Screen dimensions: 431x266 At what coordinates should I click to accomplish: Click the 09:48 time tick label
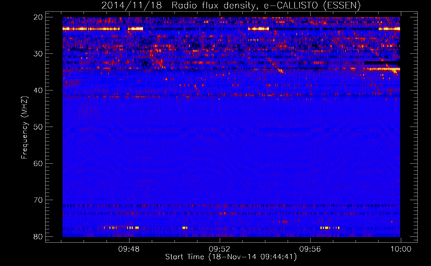tap(129, 249)
